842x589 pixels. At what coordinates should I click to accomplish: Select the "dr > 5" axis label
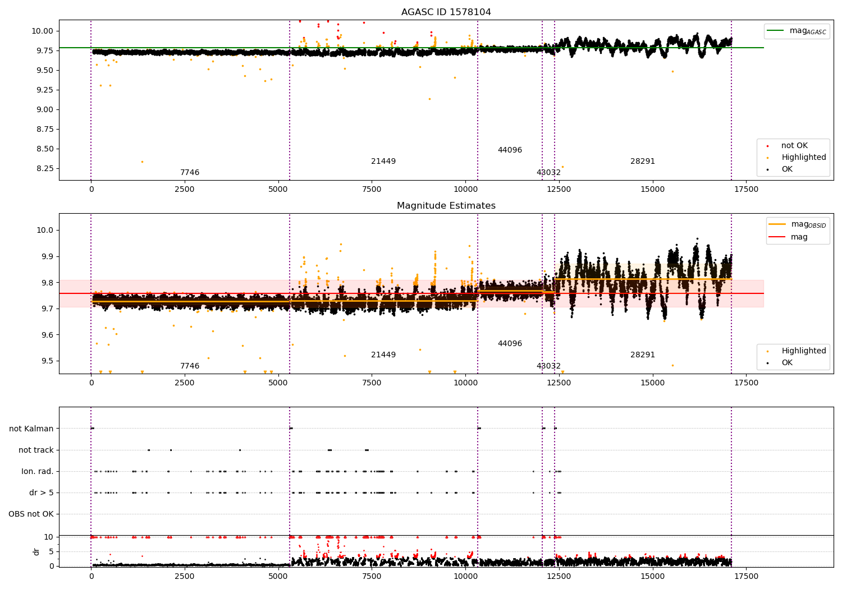point(42,493)
